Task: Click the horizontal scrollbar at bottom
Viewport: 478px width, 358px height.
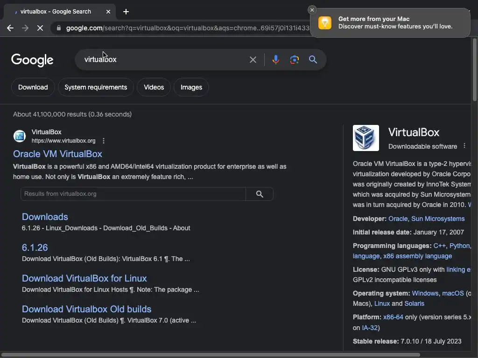Action: coord(211,355)
